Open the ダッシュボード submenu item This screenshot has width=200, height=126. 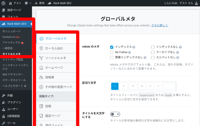[11, 31]
